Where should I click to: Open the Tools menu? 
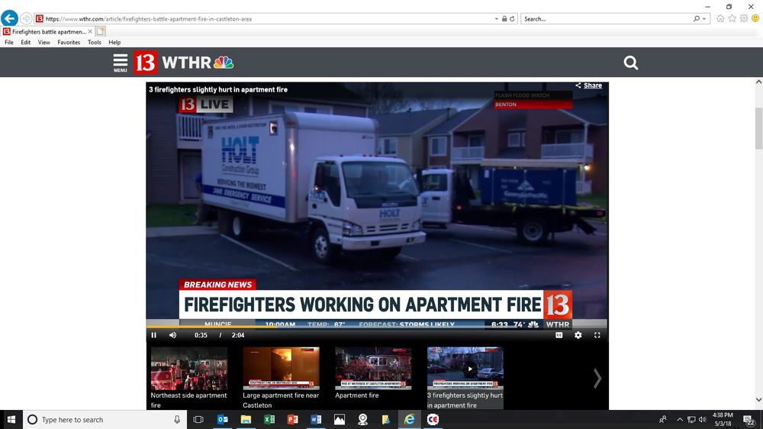point(94,43)
